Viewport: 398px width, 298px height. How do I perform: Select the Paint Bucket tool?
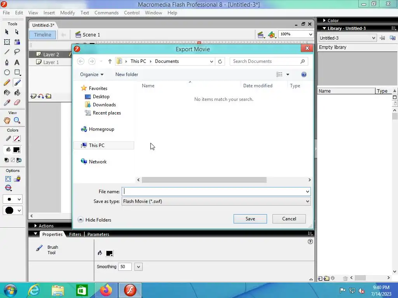coord(17,92)
